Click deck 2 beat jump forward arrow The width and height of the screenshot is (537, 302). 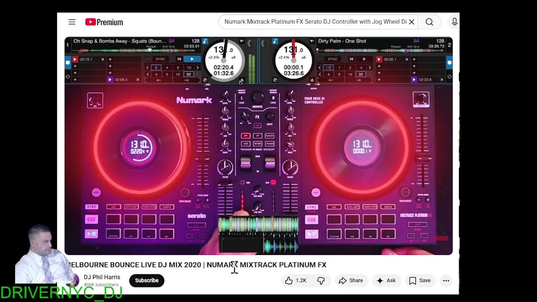coord(359,80)
